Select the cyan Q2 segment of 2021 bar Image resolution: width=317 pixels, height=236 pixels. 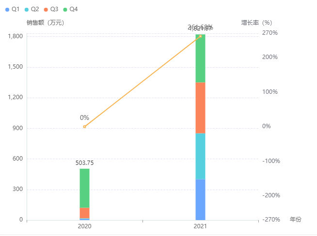(x=200, y=156)
